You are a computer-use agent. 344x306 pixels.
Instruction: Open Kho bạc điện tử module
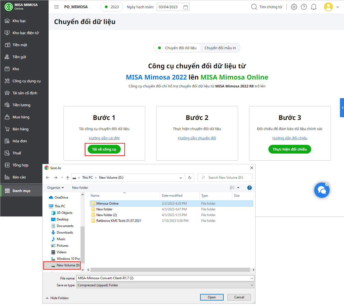(24, 33)
